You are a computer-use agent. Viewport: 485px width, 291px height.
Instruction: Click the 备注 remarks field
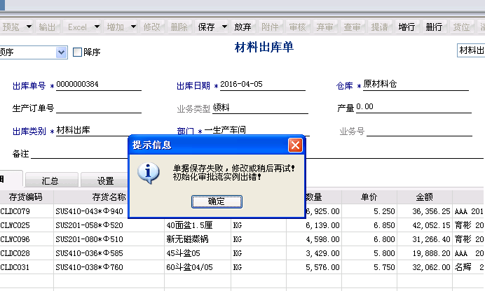click(x=79, y=153)
